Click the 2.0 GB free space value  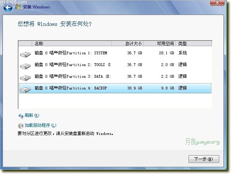coord(167,65)
